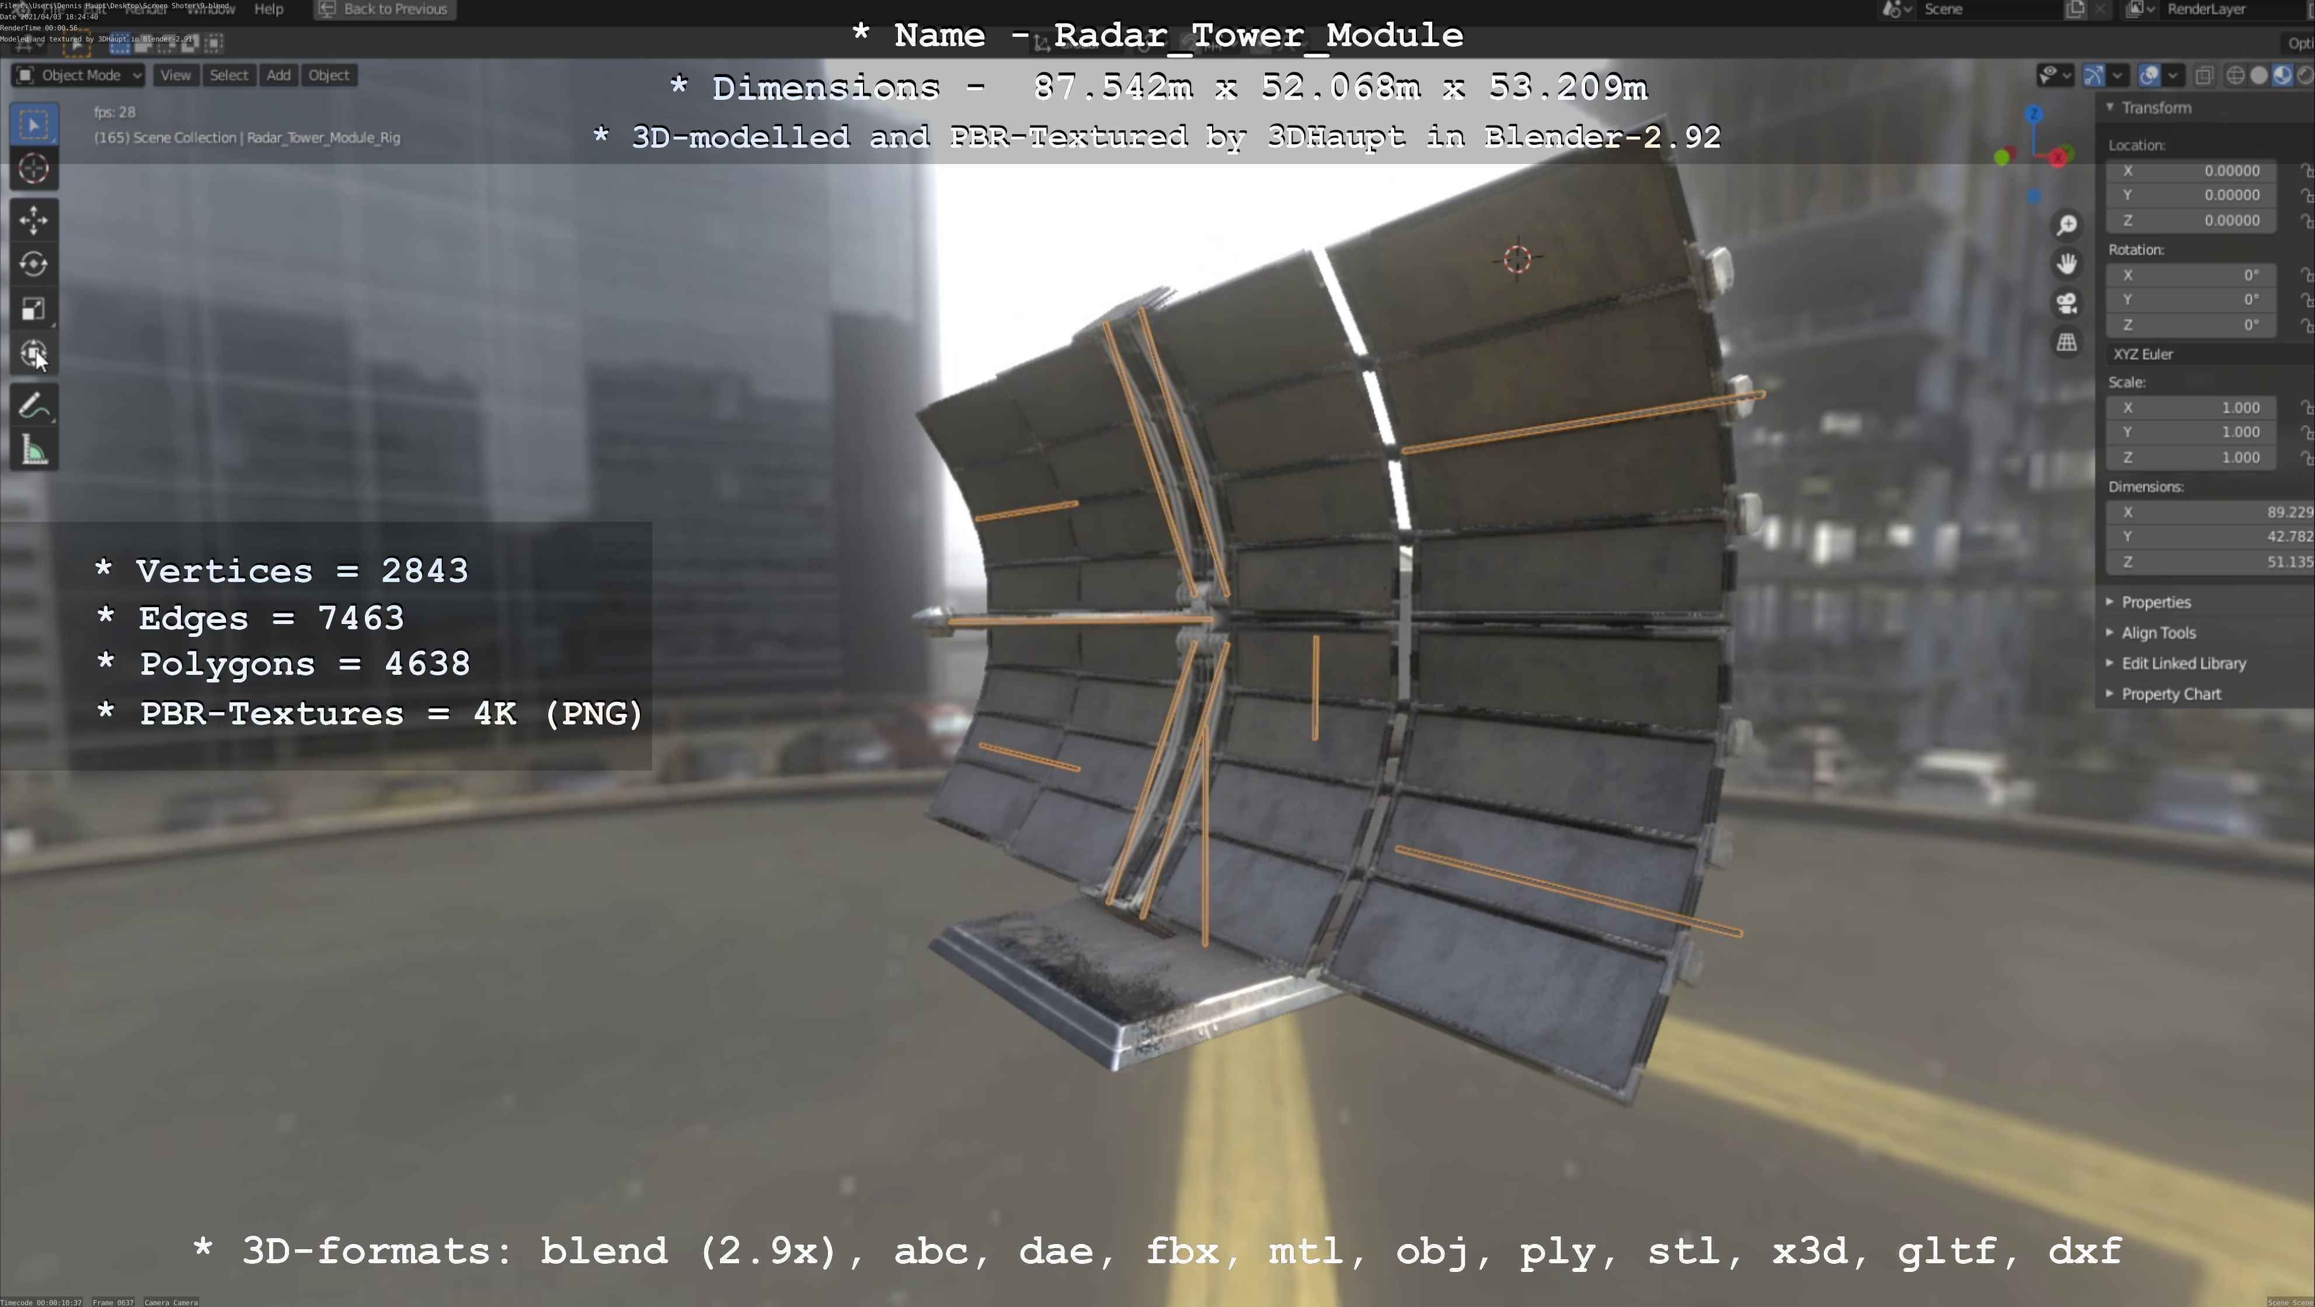Image resolution: width=2315 pixels, height=1307 pixels.
Task: Switch perspective/orthographic with the grid icon
Action: pyautogui.click(x=2067, y=343)
